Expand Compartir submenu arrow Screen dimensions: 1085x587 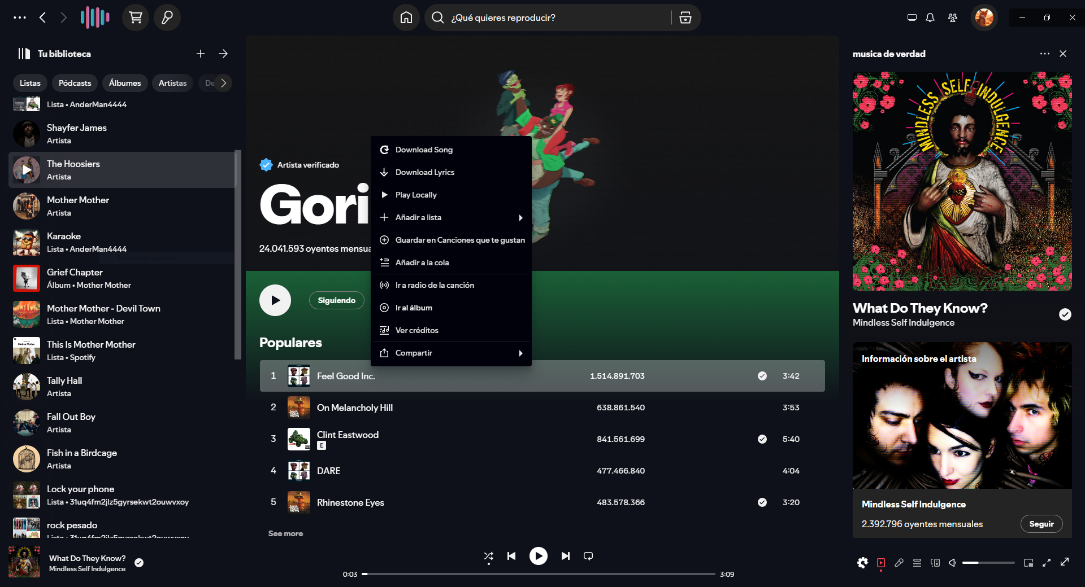tap(520, 353)
